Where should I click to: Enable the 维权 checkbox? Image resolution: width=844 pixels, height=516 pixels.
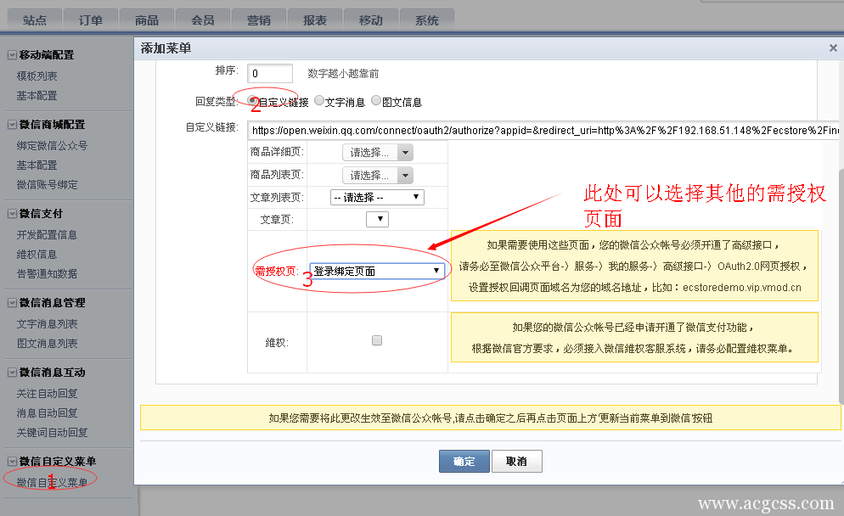coord(376,339)
